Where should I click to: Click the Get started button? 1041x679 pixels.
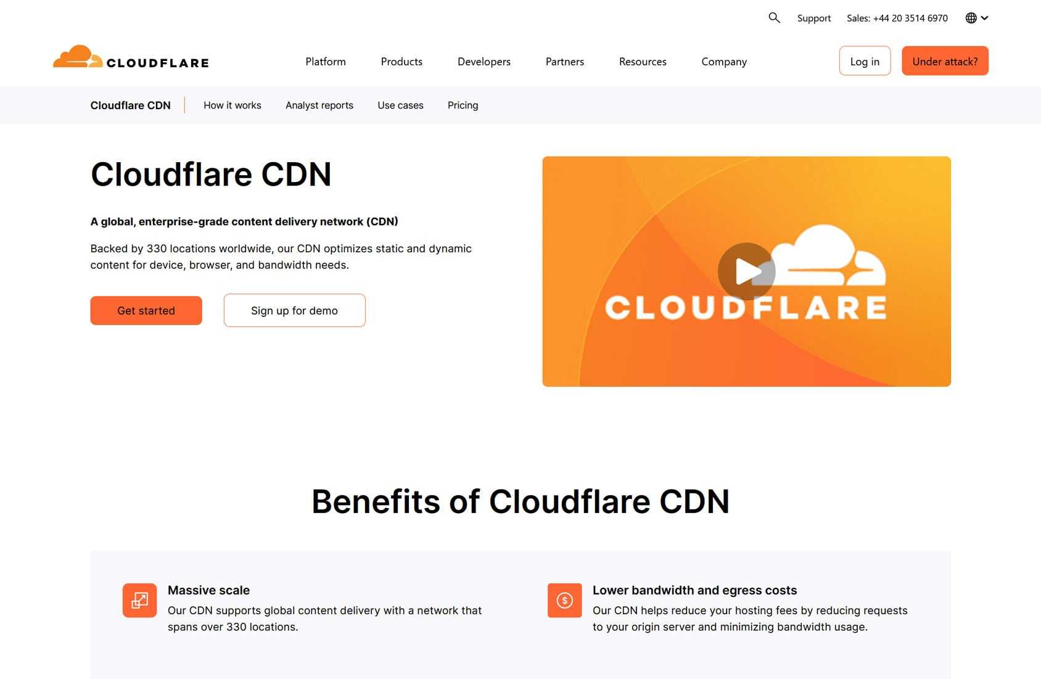(146, 310)
